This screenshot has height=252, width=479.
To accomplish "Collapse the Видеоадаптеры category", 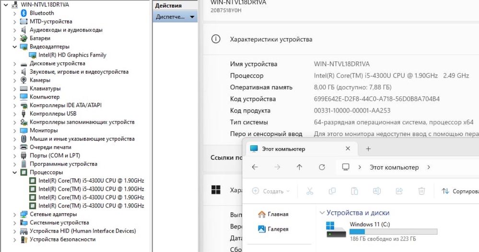I will tap(14, 46).
